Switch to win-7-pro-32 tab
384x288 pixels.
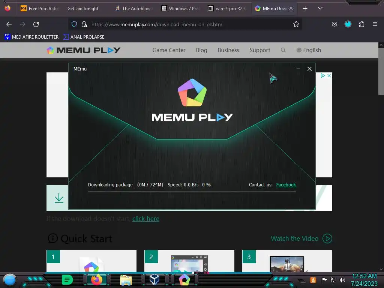point(227,9)
